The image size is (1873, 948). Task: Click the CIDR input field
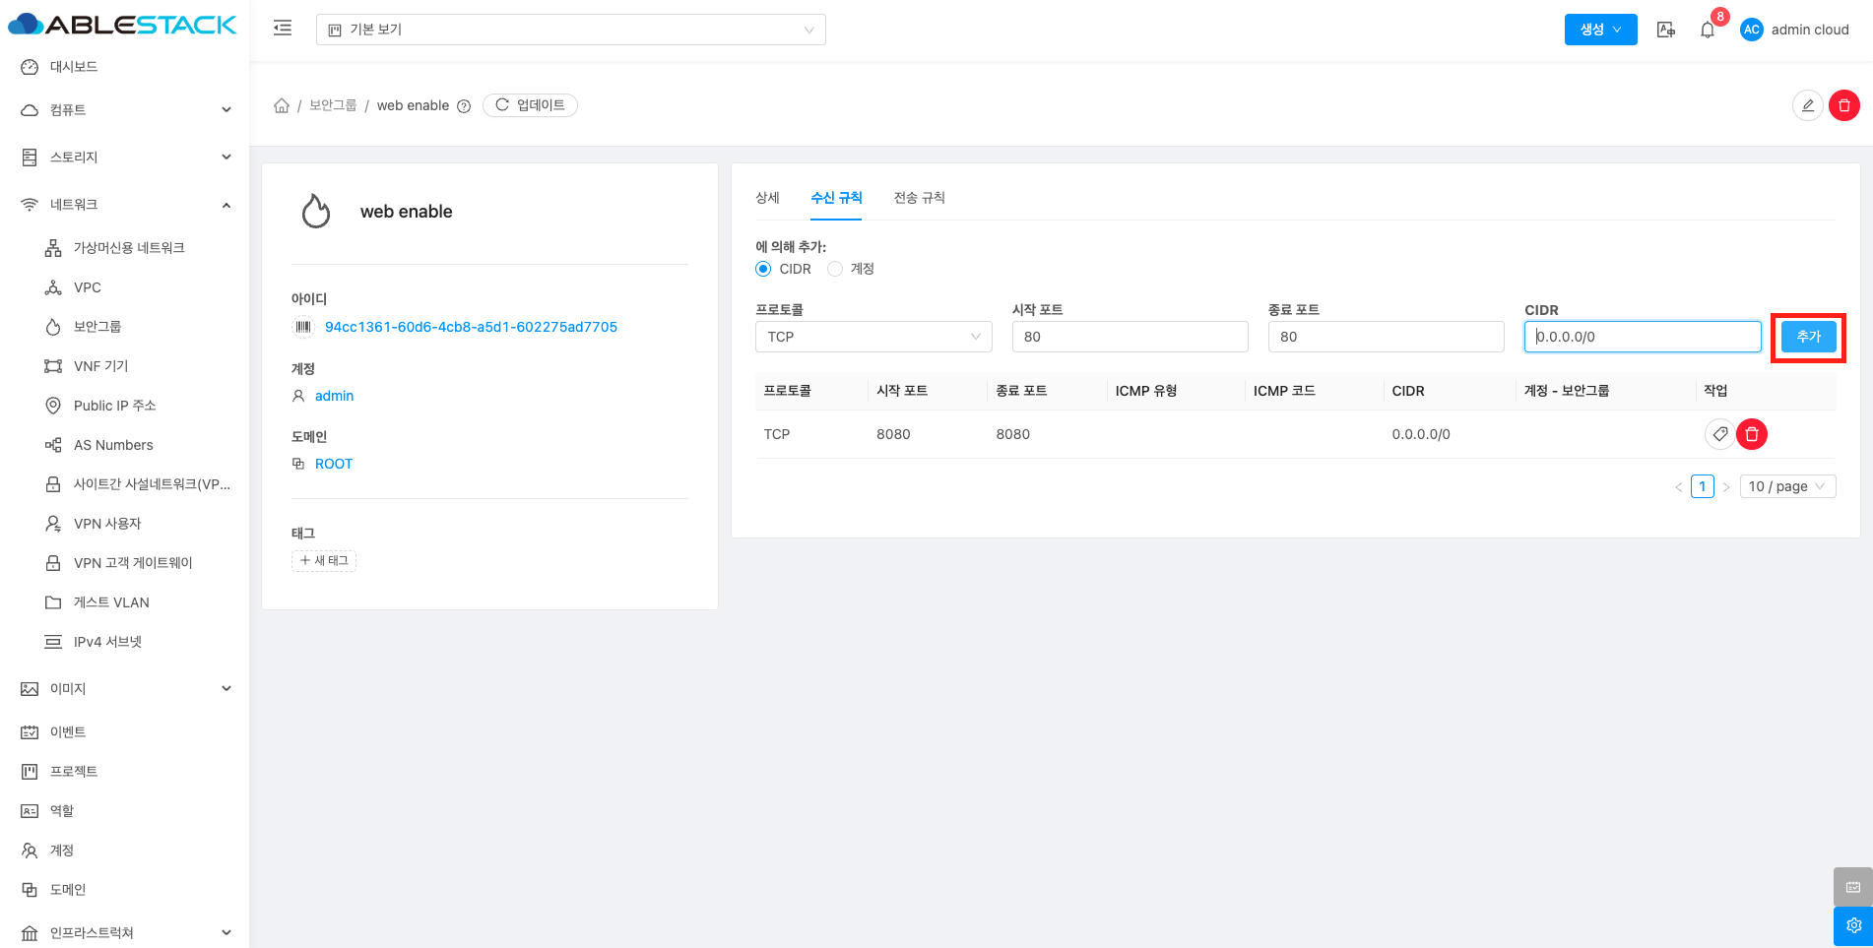[1642, 337]
